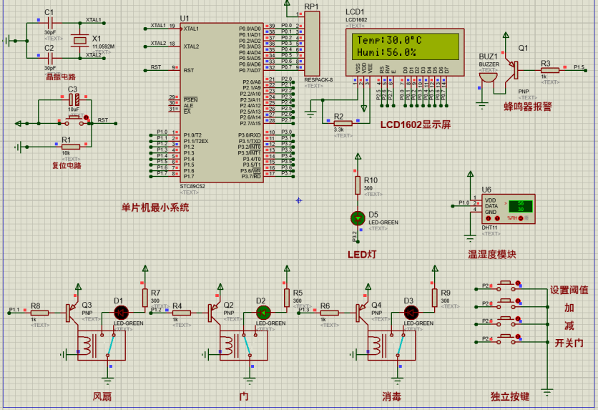Click the RP1 RESPACK-8 resistor pack

point(312,44)
